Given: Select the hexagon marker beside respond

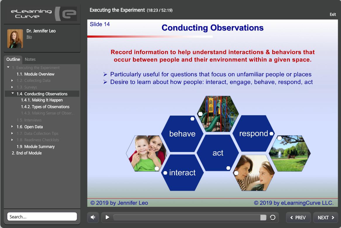Looking at the screenshot, I should [x=272, y=134].
